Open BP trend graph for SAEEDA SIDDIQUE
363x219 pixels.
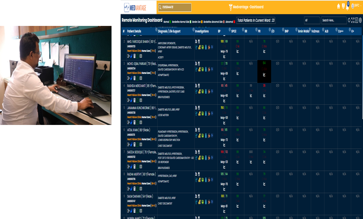(x=224, y=167)
